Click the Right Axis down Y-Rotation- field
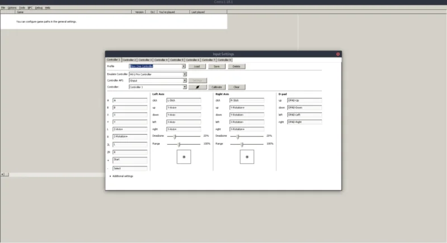 point(247,115)
